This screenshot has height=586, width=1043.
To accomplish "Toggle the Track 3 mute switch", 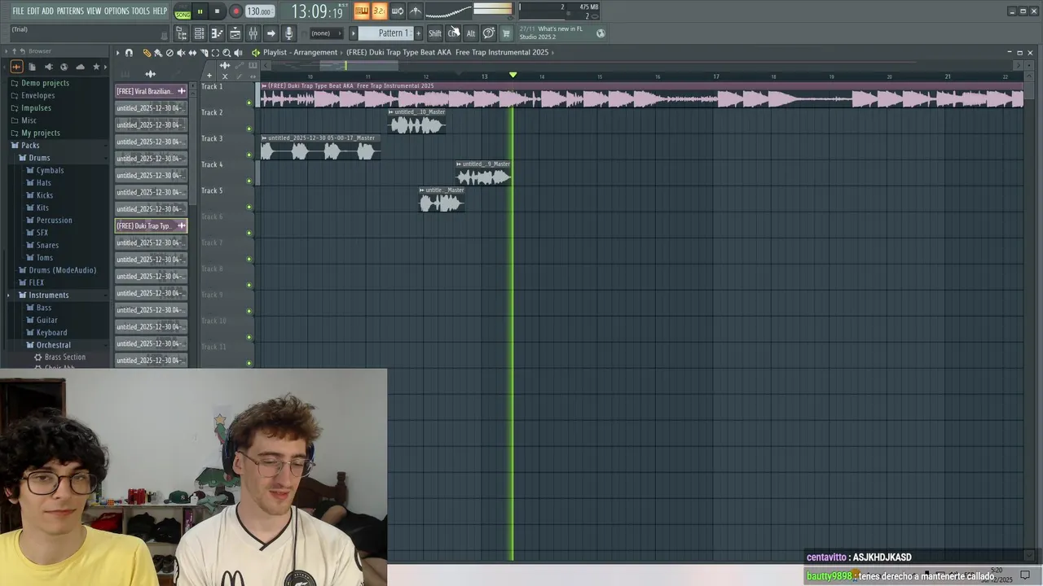I will [x=249, y=155].
